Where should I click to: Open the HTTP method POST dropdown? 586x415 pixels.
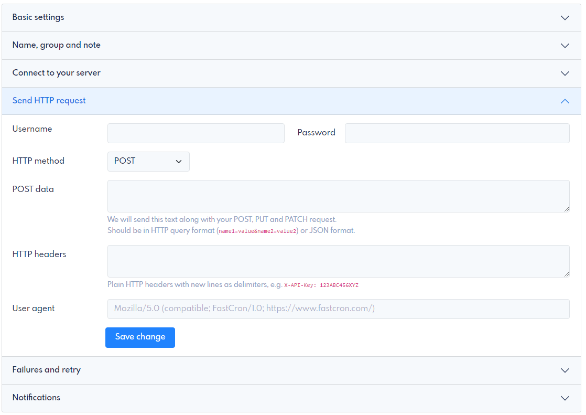[x=148, y=161]
